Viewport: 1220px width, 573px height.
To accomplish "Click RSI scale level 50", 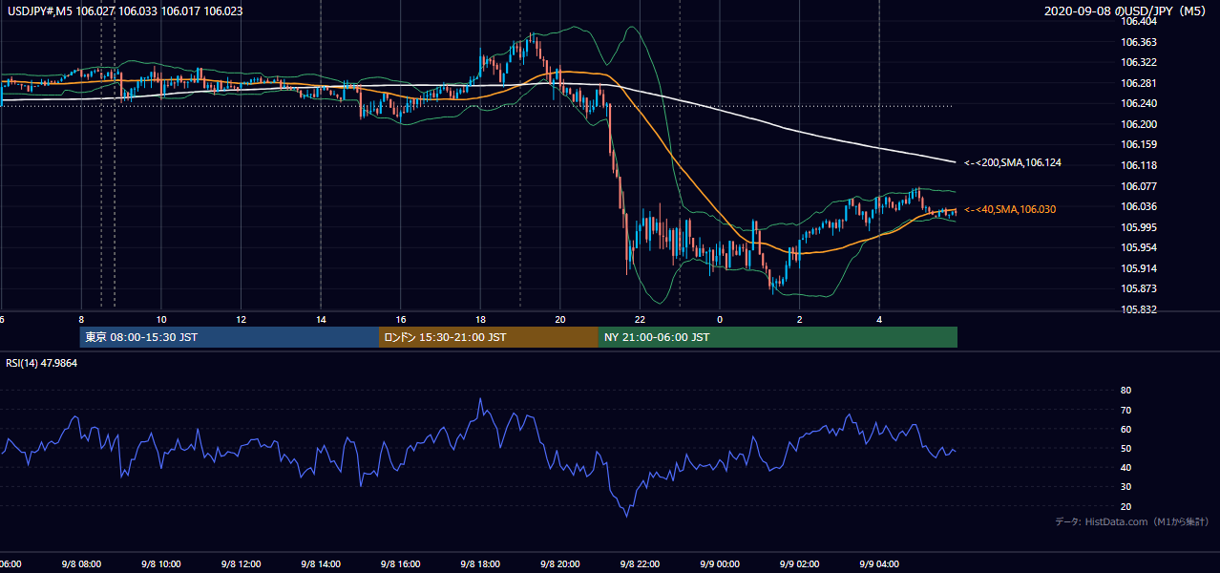I will click(x=1125, y=448).
